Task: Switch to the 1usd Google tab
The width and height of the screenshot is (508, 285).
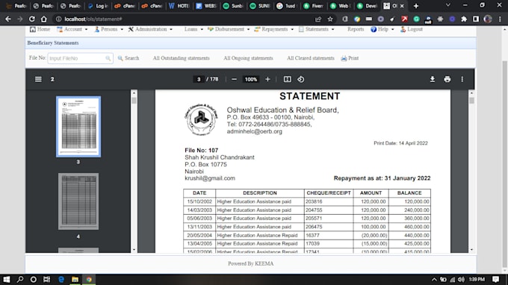Action: tap(287, 6)
